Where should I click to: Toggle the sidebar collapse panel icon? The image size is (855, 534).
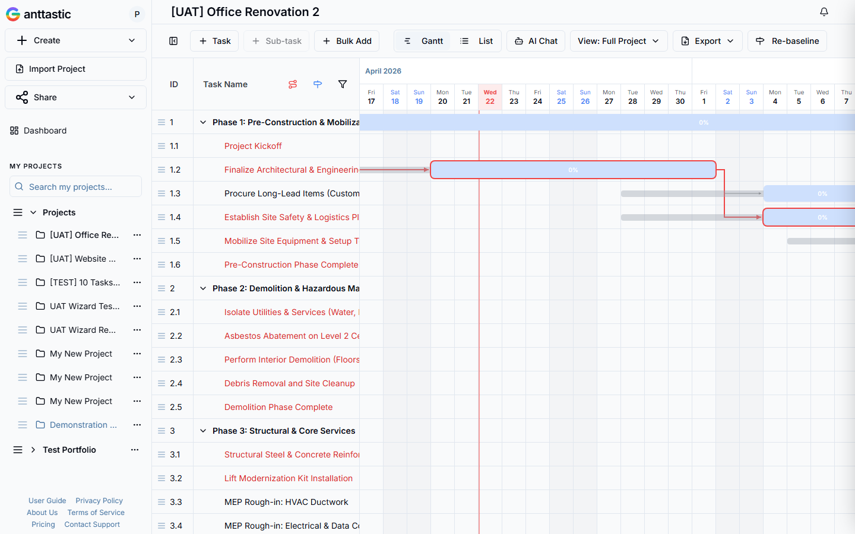pyautogui.click(x=173, y=41)
